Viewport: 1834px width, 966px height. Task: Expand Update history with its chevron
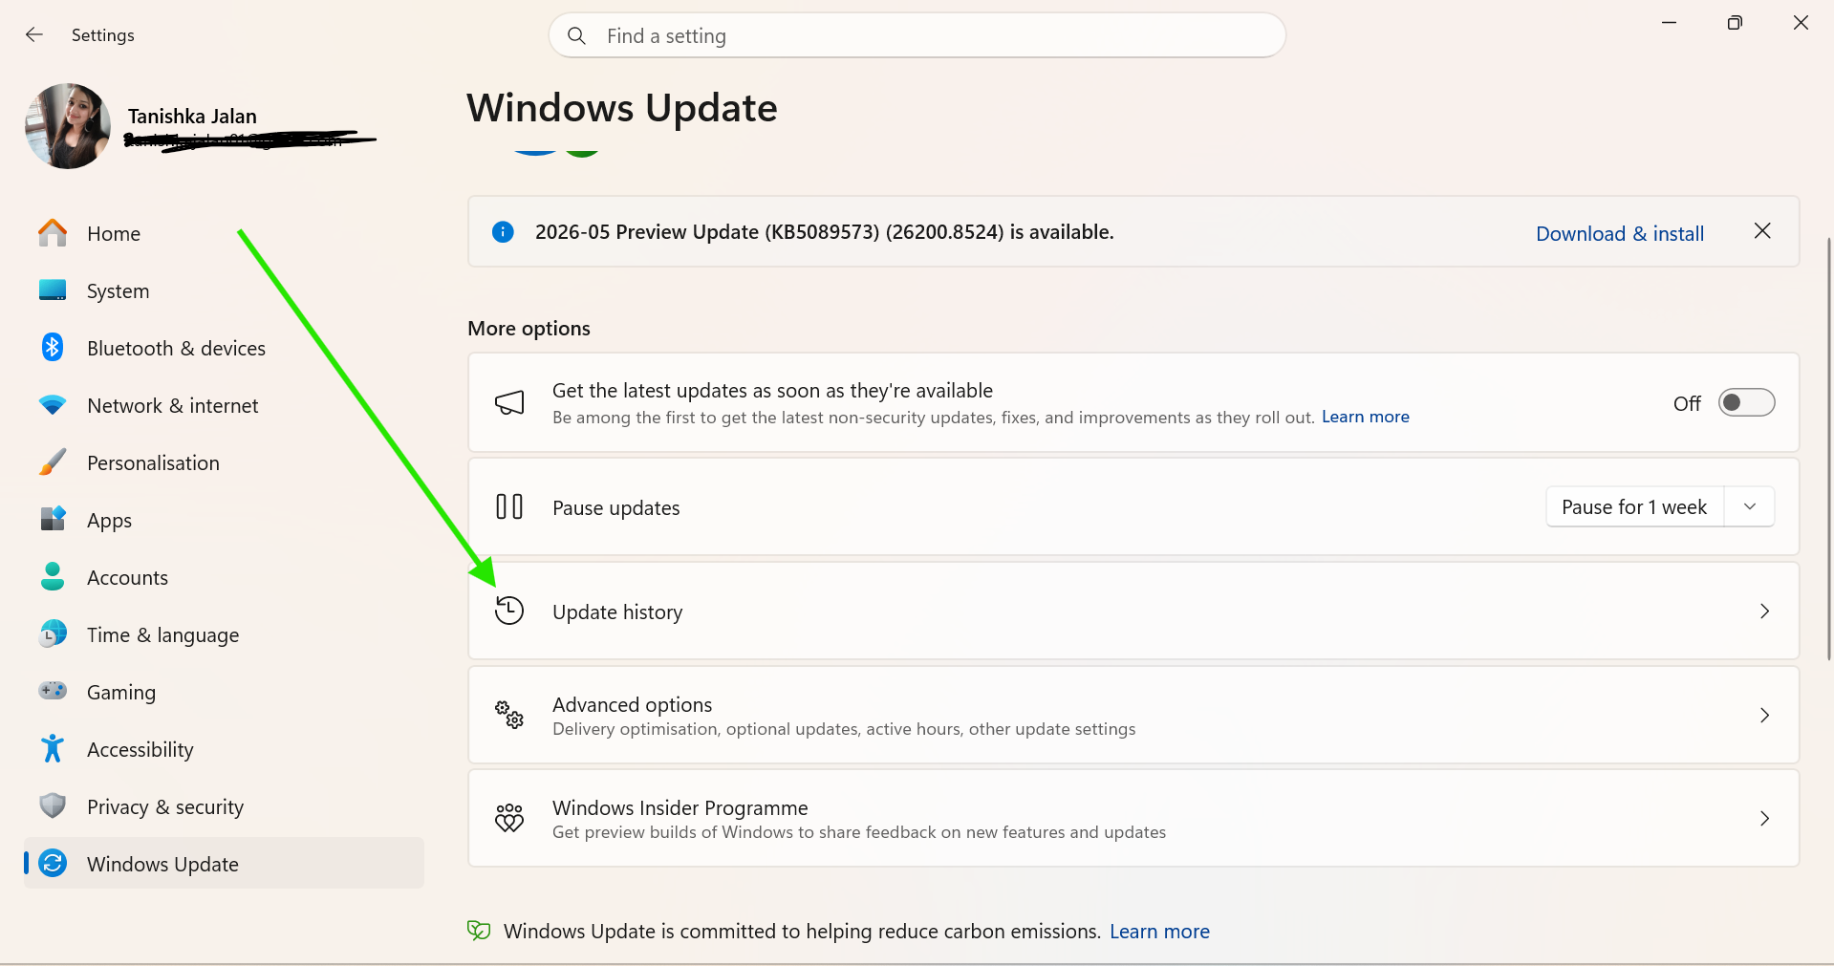click(x=1764, y=611)
